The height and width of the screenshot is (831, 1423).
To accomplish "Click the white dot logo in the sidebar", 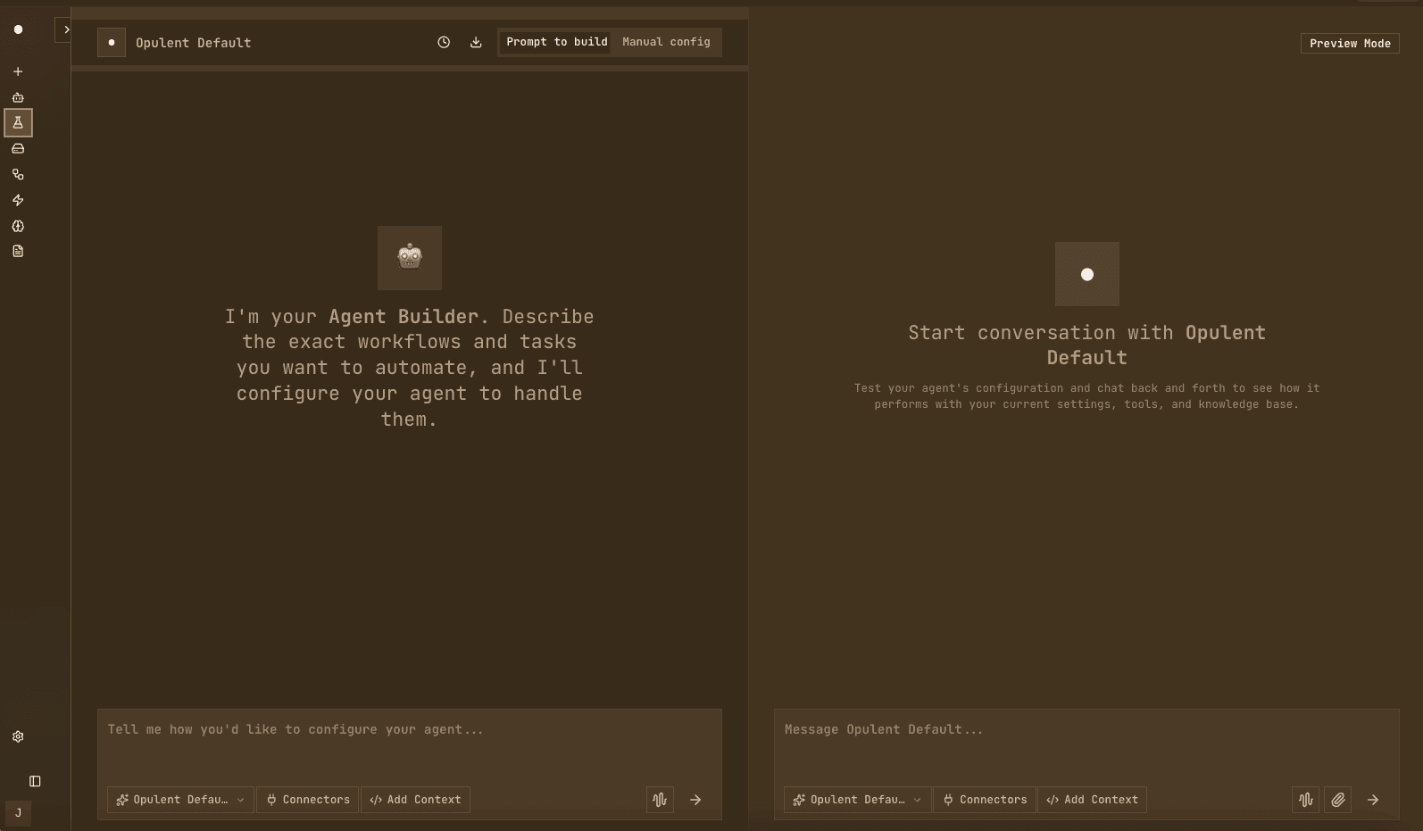I will (18, 29).
